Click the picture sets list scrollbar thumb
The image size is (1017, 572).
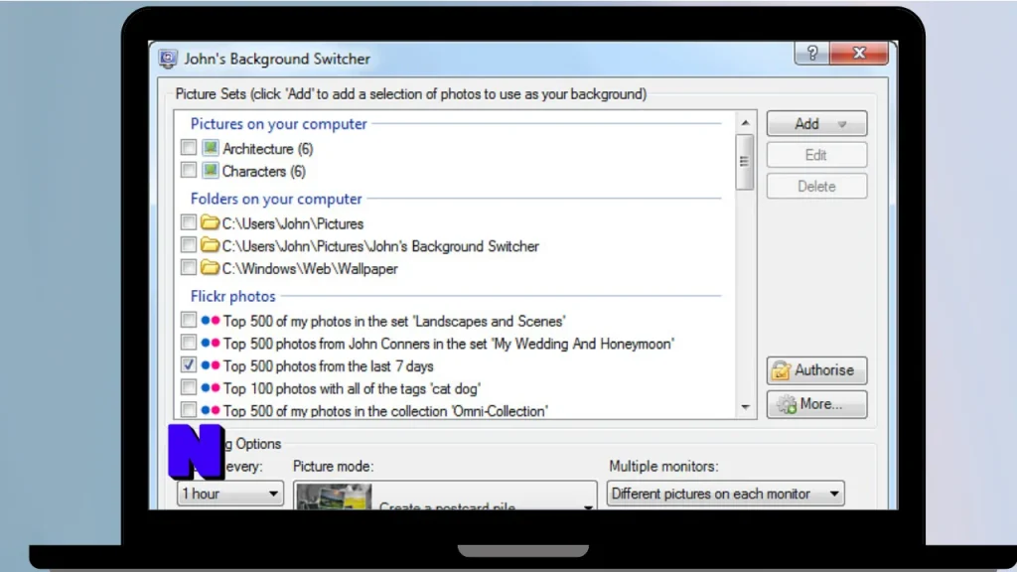click(745, 162)
